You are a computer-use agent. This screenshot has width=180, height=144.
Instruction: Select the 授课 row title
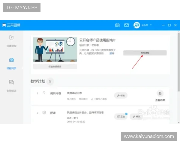pos(53,113)
